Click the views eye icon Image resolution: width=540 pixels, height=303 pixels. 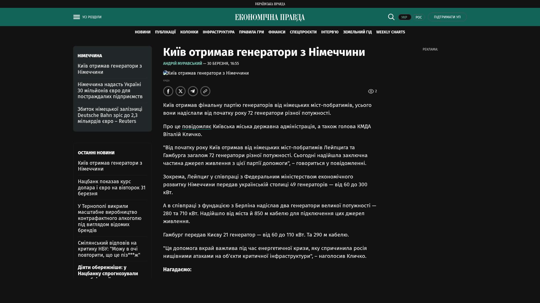coord(371,91)
